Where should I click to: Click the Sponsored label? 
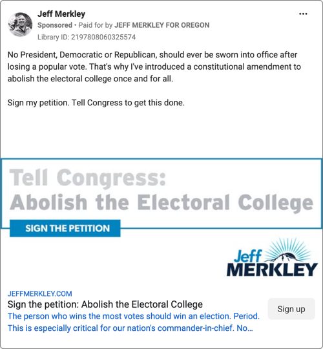coord(55,25)
